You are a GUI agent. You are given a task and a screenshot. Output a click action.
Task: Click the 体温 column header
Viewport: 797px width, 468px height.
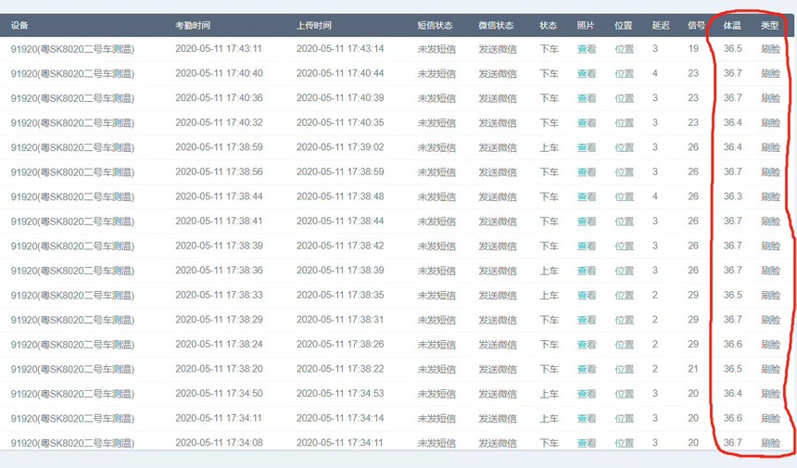point(732,25)
